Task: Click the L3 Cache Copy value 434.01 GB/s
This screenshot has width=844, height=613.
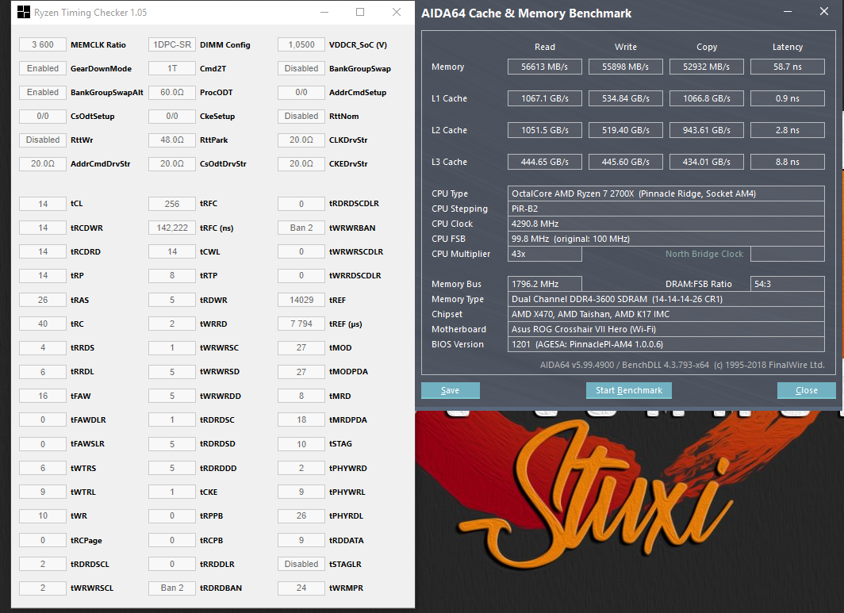Action: click(x=706, y=162)
